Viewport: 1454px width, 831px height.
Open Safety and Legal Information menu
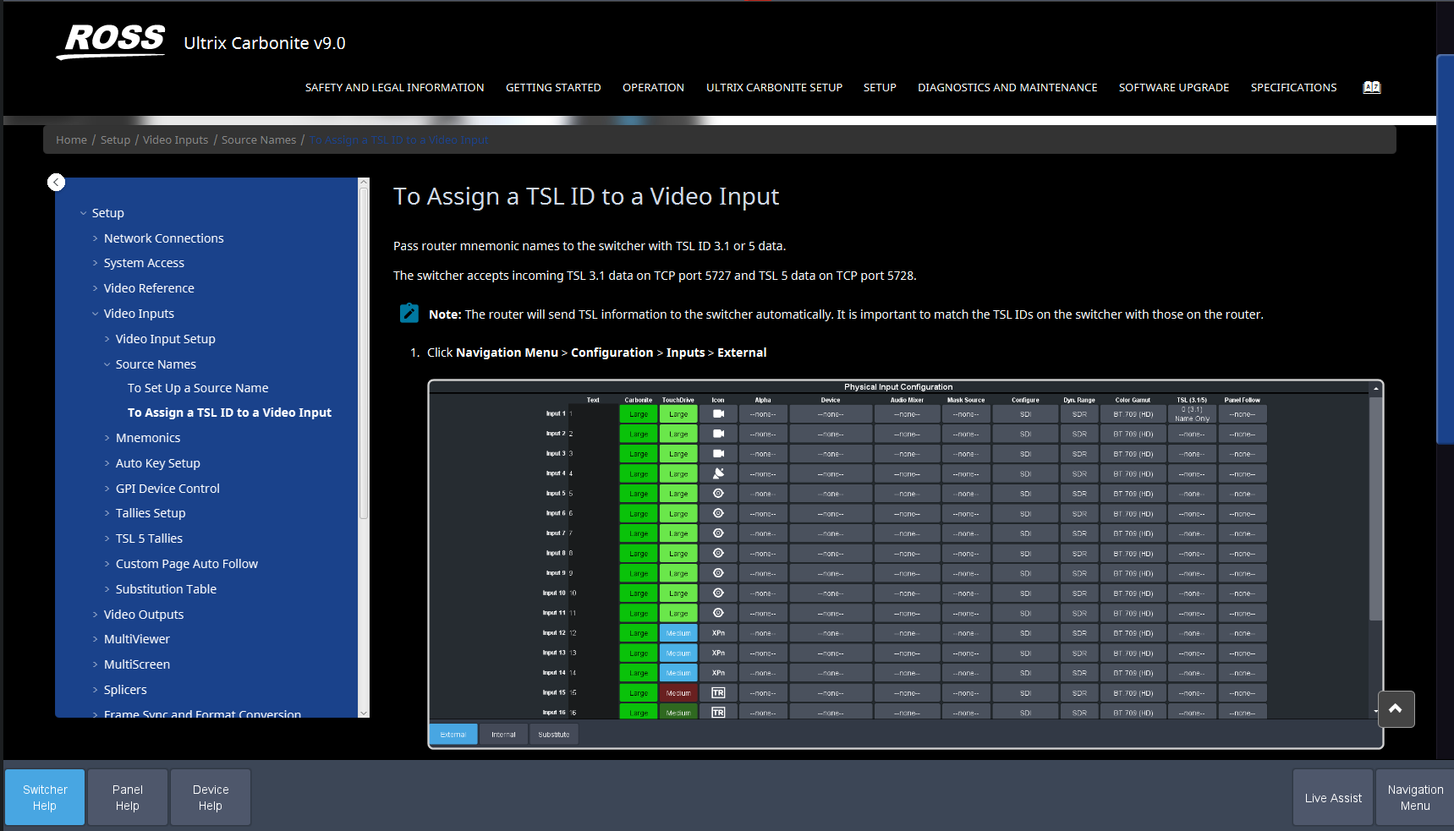tap(394, 87)
